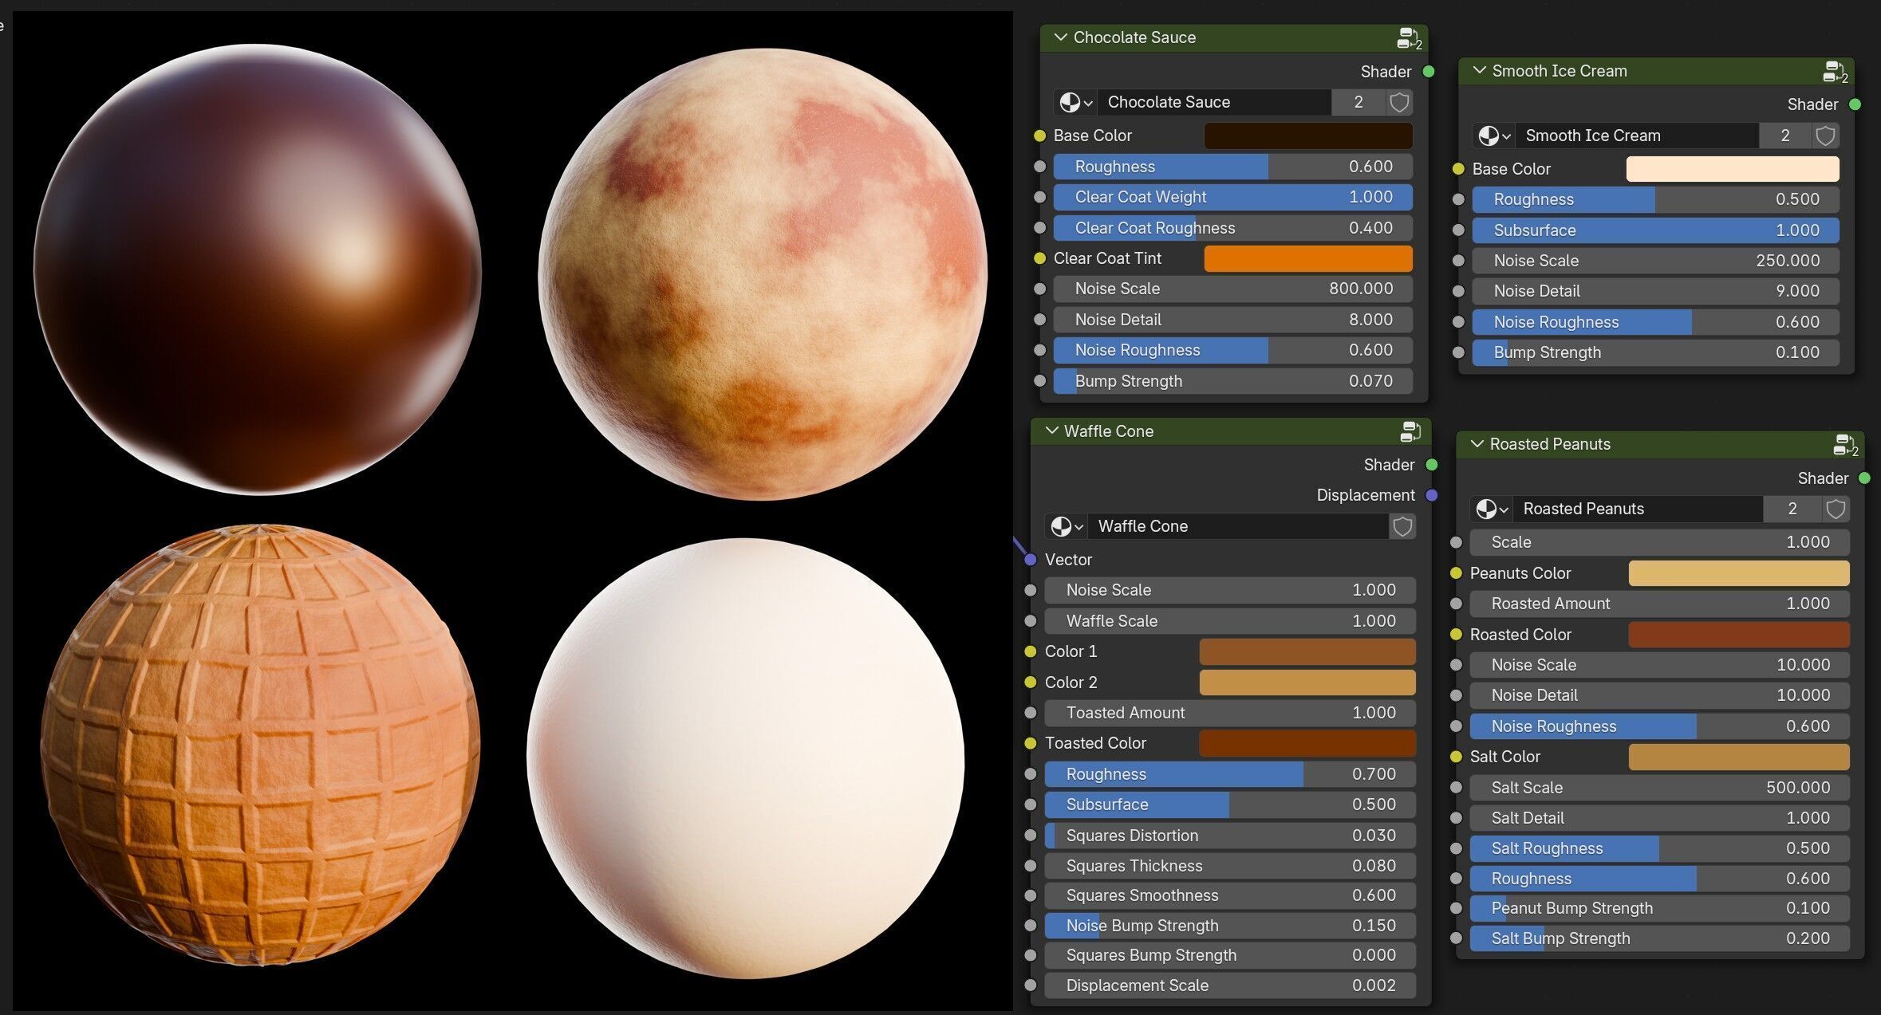Click Waffle Cone node group edit icon
Viewport: 1881px width, 1015px height.
(1410, 431)
